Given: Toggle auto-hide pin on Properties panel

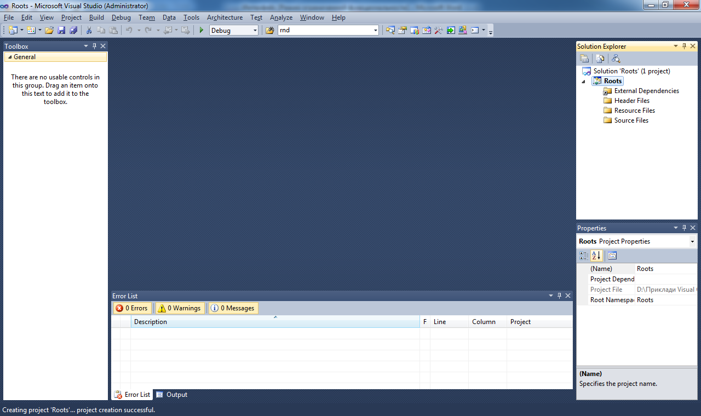Looking at the screenshot, I should (684, 228).
